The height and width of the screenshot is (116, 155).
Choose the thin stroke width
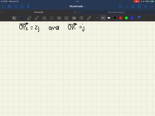[97, 18]
